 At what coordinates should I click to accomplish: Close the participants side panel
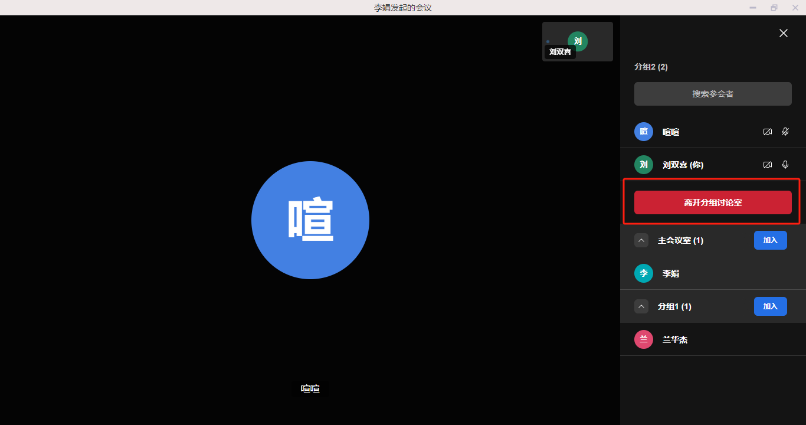tap(783, 34)
